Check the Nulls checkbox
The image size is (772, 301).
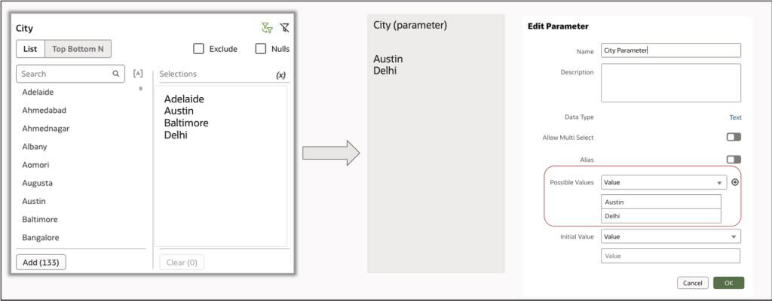[x=261, y=49]
